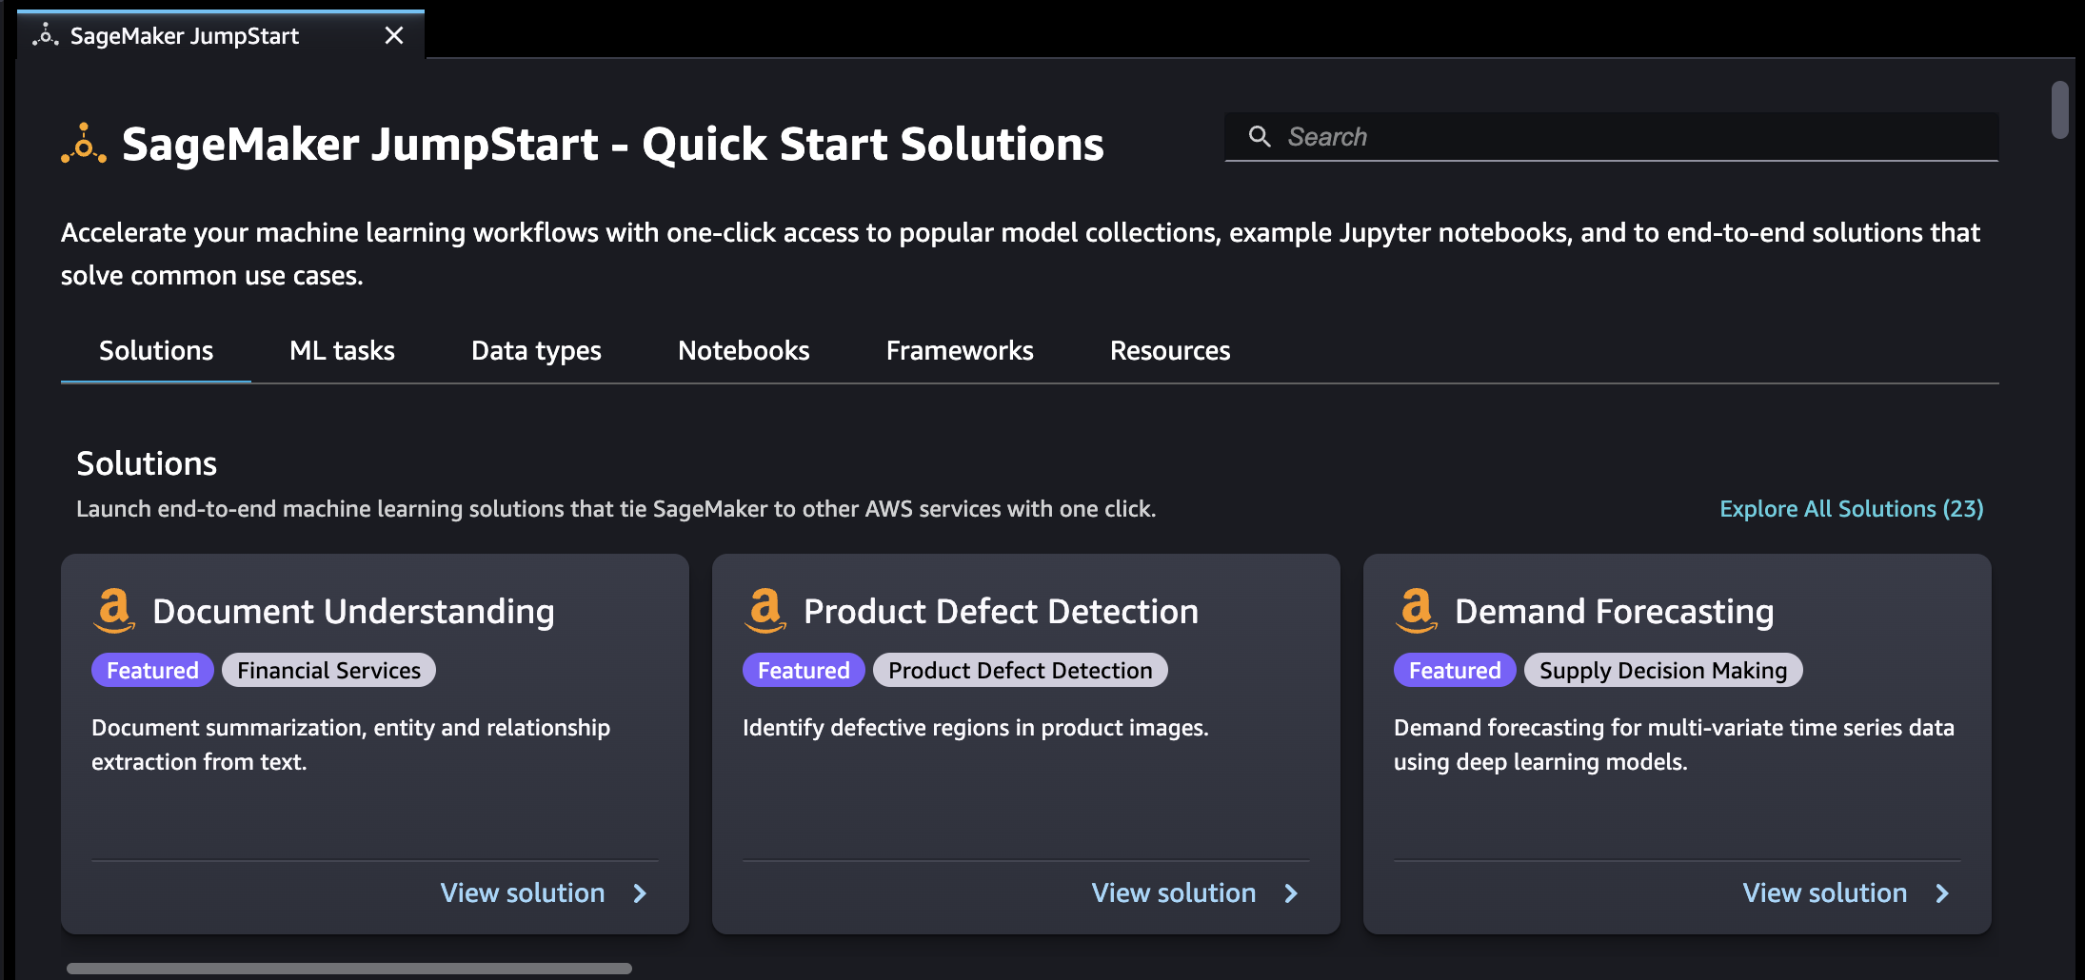Click inside the Search input field

pos(1618,136)
